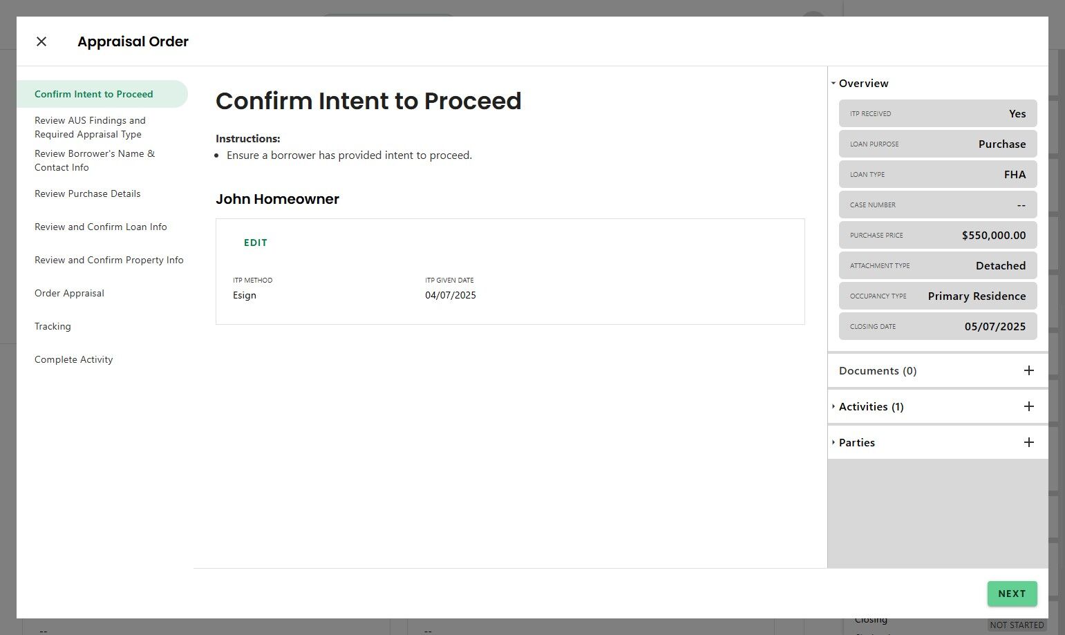The height and width of the screenshot is (635, 1065).
Task: Open the Tracking step
Action: pos(53,326)
